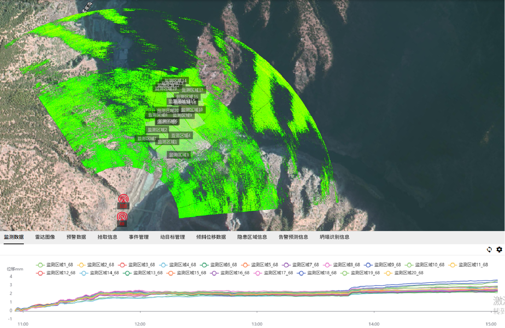505x328 pixels.
Task: Hide the 监测区域9_68 legend series
Action: coord(383,265)
